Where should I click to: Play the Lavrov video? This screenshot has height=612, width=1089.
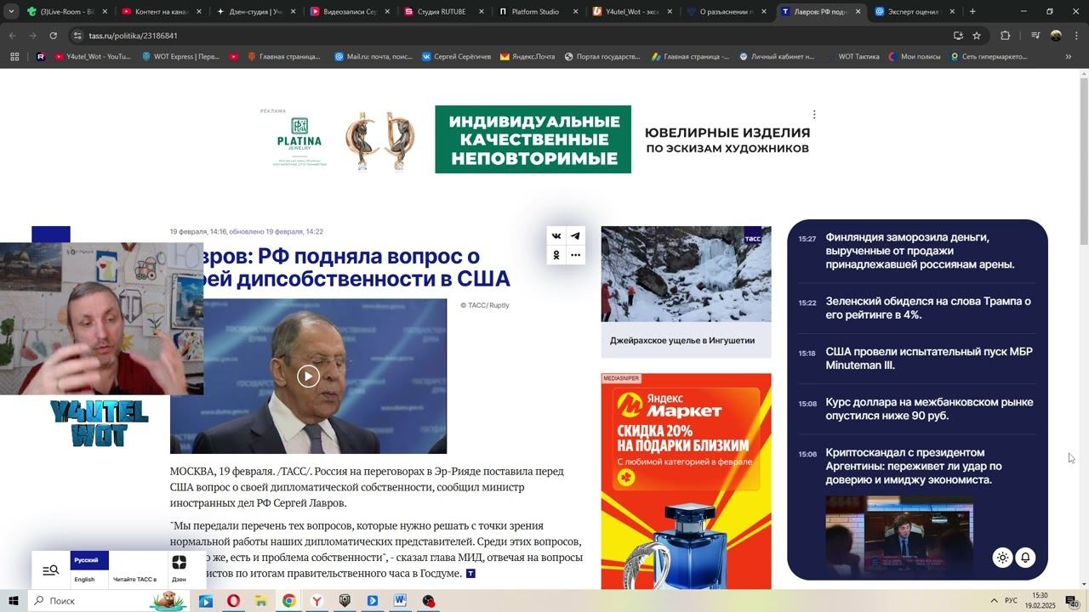tap(308, 376)
